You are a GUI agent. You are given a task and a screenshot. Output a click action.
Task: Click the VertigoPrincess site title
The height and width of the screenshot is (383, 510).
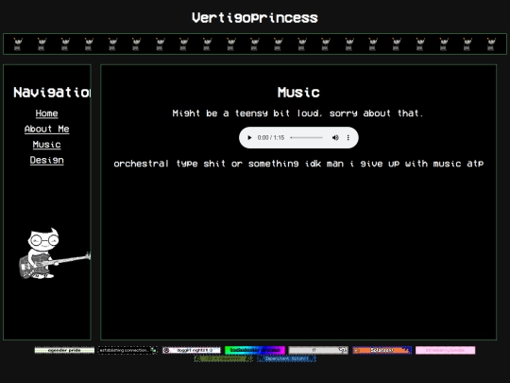(x=255, y=18)
